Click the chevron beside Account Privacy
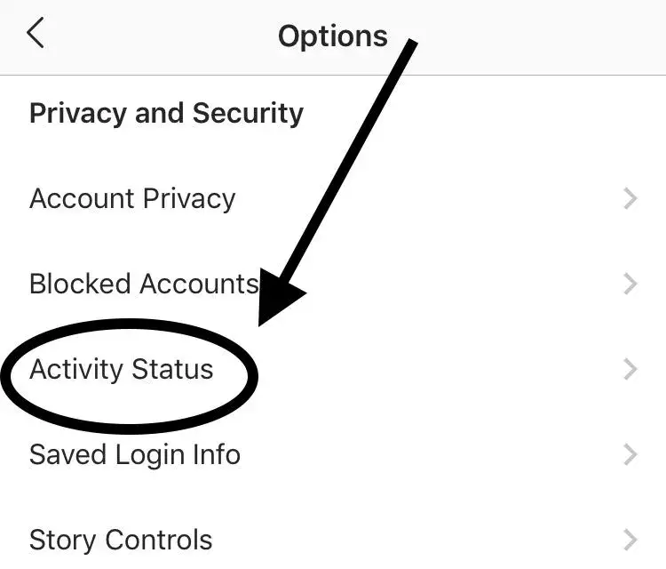 coord(630,199)
